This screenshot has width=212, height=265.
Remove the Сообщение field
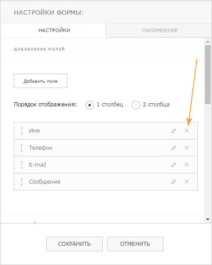[x=187, y=182]
